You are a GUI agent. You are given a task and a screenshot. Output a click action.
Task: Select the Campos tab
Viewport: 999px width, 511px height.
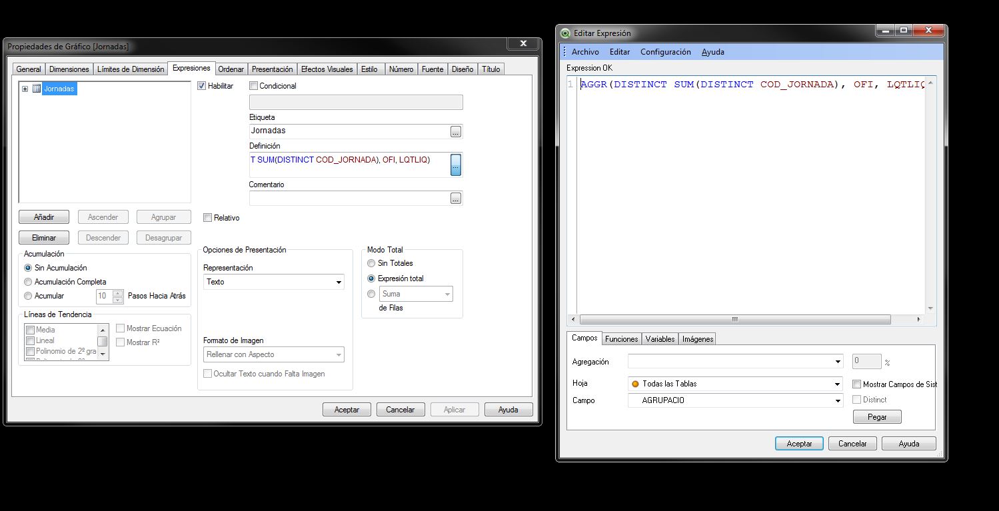click(x=584, y=338)
